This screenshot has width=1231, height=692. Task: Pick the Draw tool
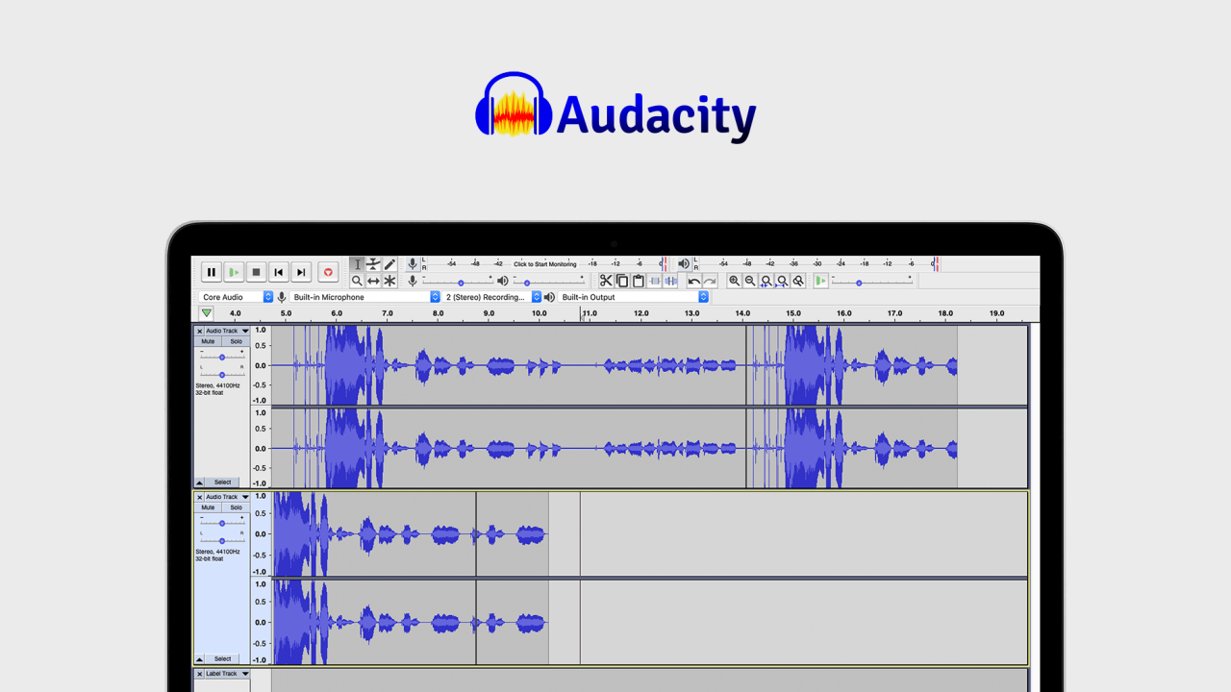click(x=389, y=263)
